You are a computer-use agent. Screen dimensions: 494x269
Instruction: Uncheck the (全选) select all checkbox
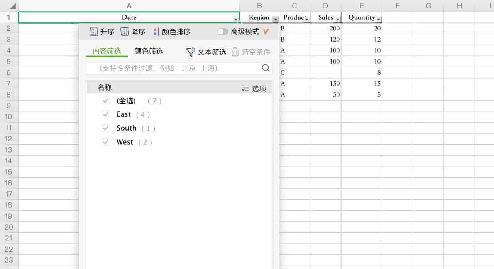pos(105,100)
